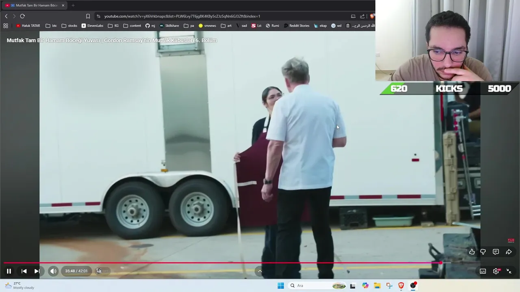Open the Lst bookmark
The width and height of the screenshot is (520, 292).
point(256,26)
